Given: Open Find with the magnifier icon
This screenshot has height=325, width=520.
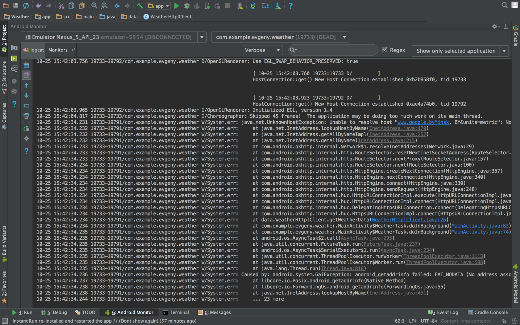Looking at the screenshot, I should (94, 6).
